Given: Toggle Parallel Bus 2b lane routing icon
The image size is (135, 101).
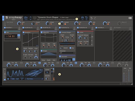Looking at the screenshot, I should click(58, 63).
